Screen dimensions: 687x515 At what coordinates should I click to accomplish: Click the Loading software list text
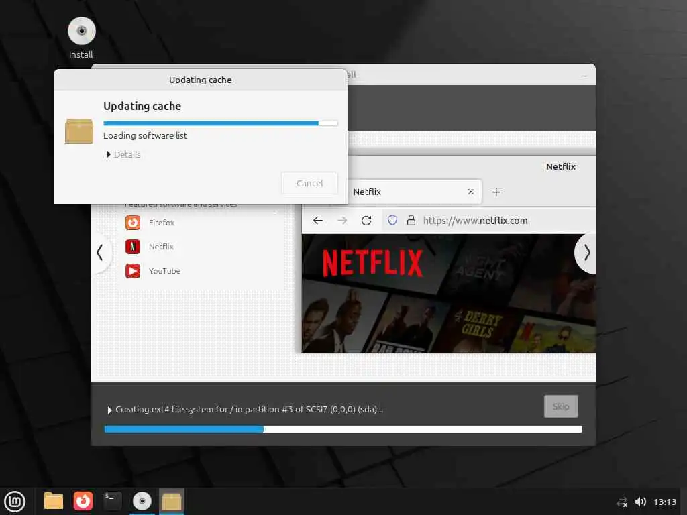[x=145, y=135]
